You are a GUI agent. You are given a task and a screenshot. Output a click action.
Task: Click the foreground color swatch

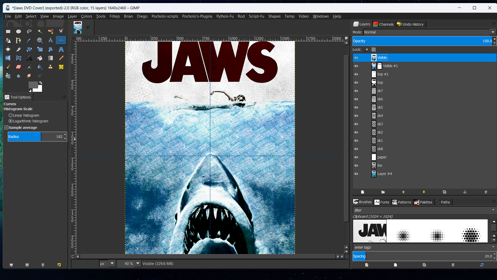pyautogui.click(x=33, y=85)
